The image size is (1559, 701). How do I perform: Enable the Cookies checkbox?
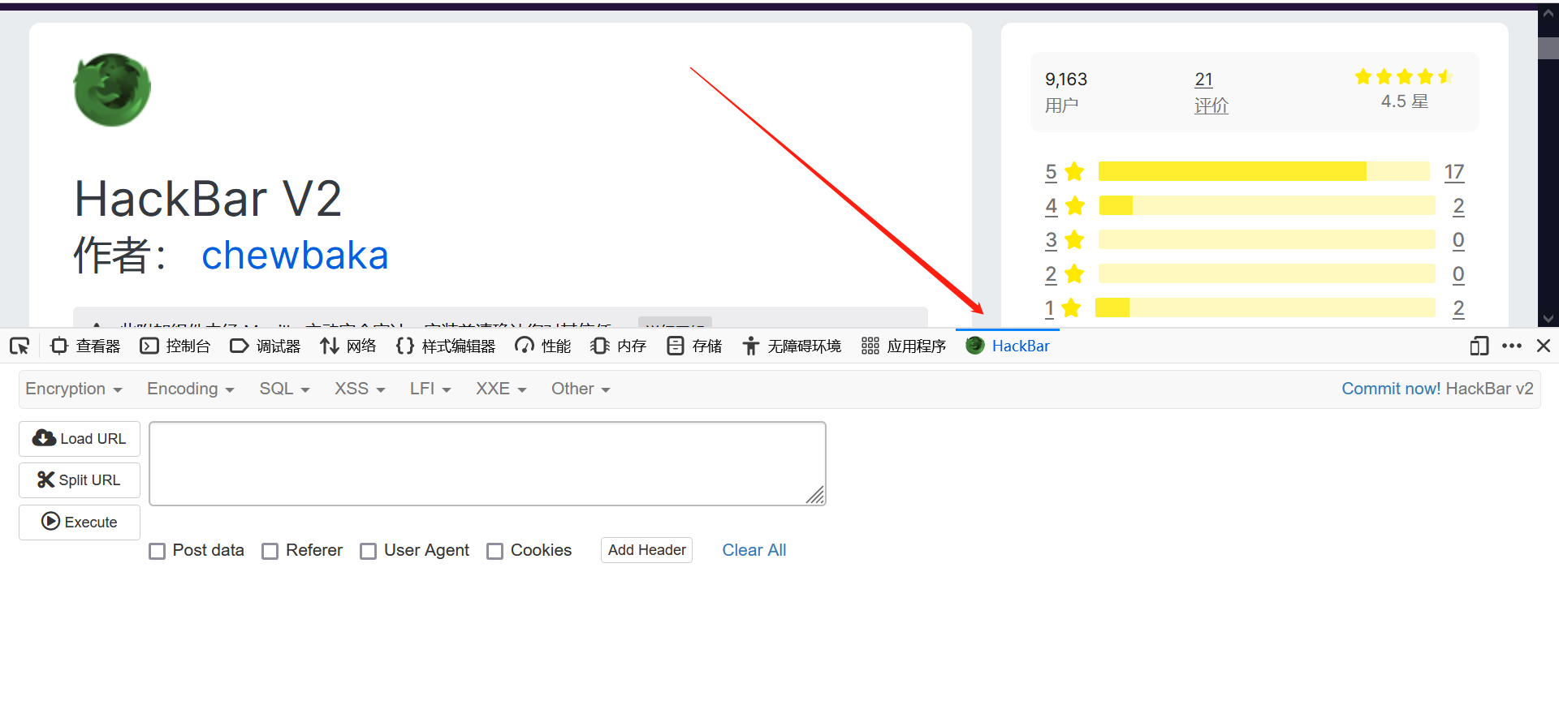495,551
